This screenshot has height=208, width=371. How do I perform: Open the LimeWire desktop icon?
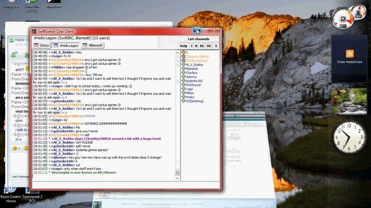(x=32, y=6)
